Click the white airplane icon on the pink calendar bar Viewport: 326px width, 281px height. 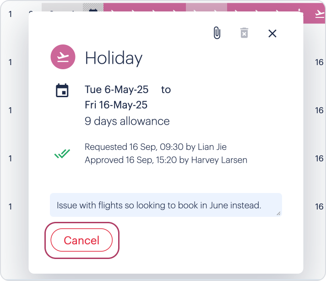(x=320, y=14)
